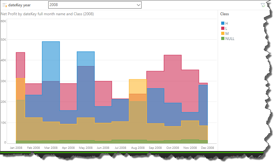This screenshot has width=278, height=166.
Task: Select the Class legend title
Action: tap(224, 14)
